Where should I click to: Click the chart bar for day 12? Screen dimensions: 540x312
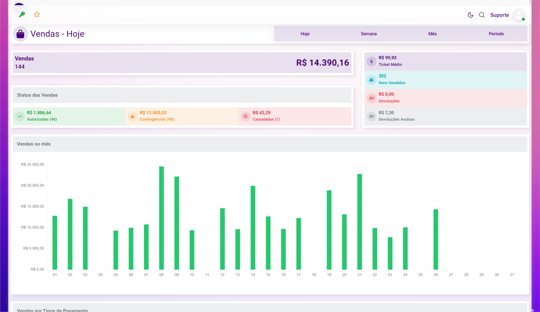222,239
